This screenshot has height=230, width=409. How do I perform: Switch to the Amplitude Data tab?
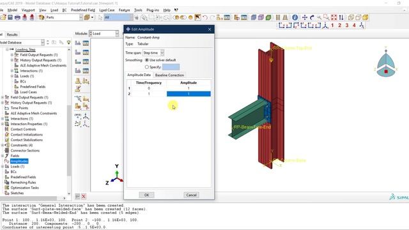click(139, 75)
